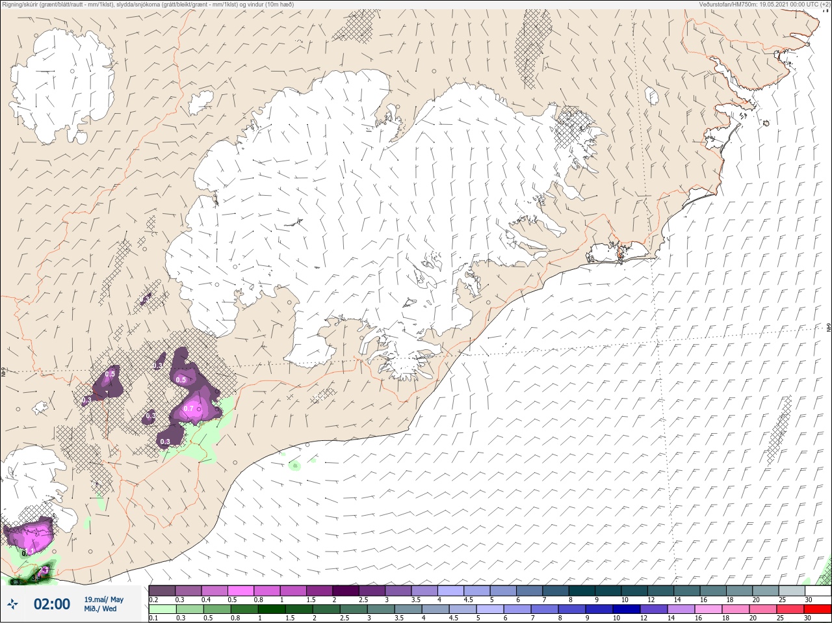Viewport: 832px width, 623px height.
Task: Select the deep blue 10 swatch in the lower legend row
Action: coord(627,609)
